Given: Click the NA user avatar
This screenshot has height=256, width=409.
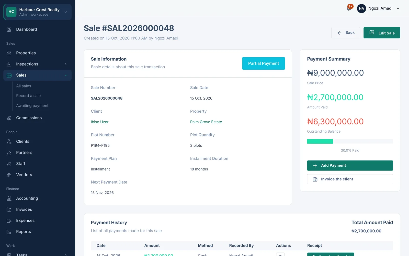Looking at the screenshot, I should pyautogui.click(x=361, y=8).
